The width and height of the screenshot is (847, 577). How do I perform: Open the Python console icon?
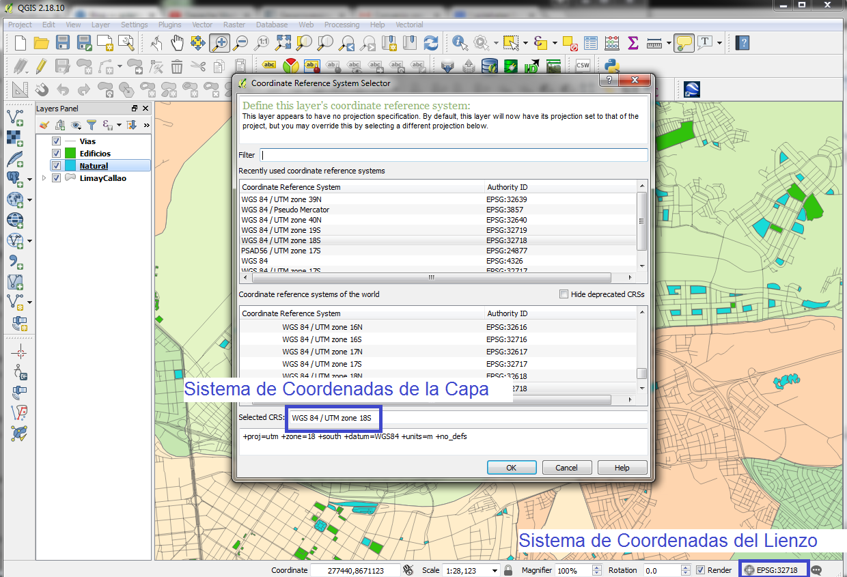click(612, 66)
